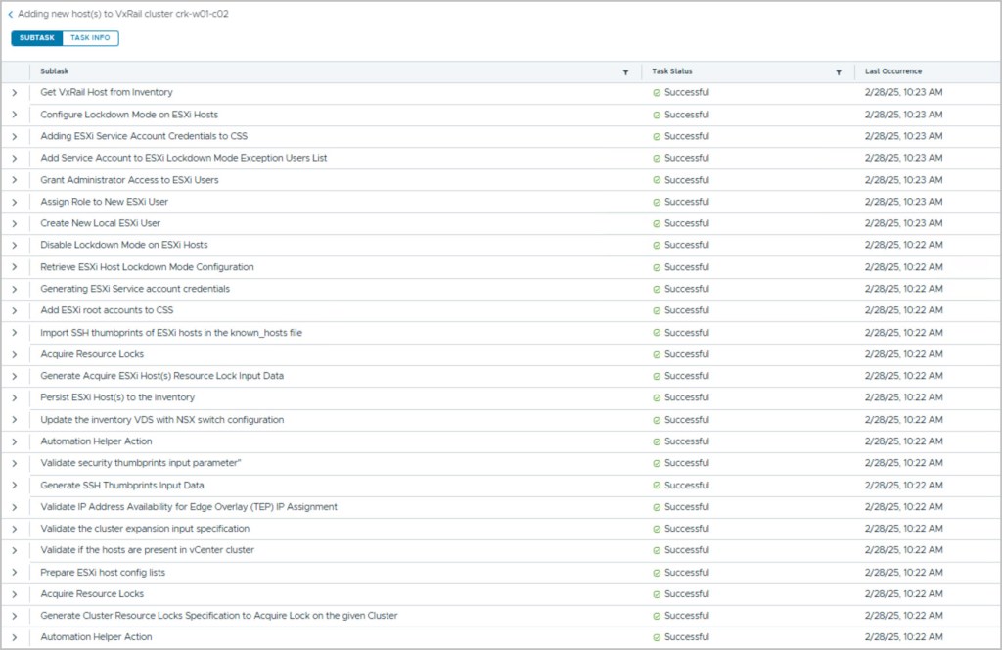Click the back arrow beside the page title
Screen dimensions: 1002x650
[x=11, y=15]
